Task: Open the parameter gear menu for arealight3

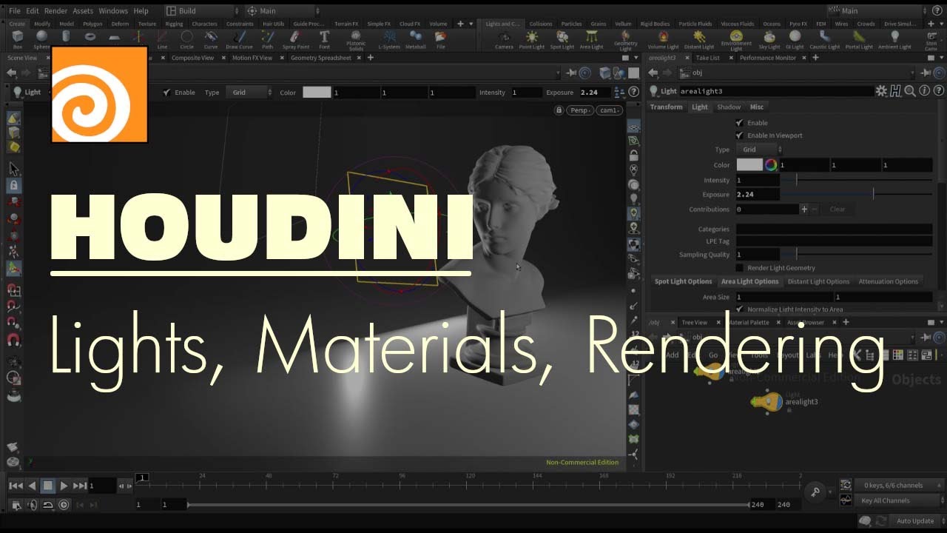Action: tap(881, 91)
